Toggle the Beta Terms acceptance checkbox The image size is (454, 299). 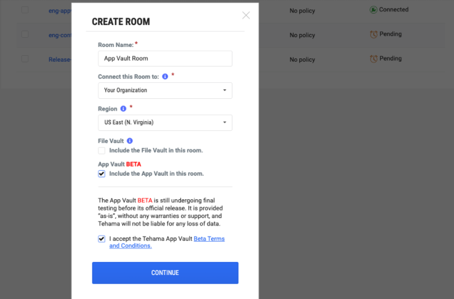102,239
